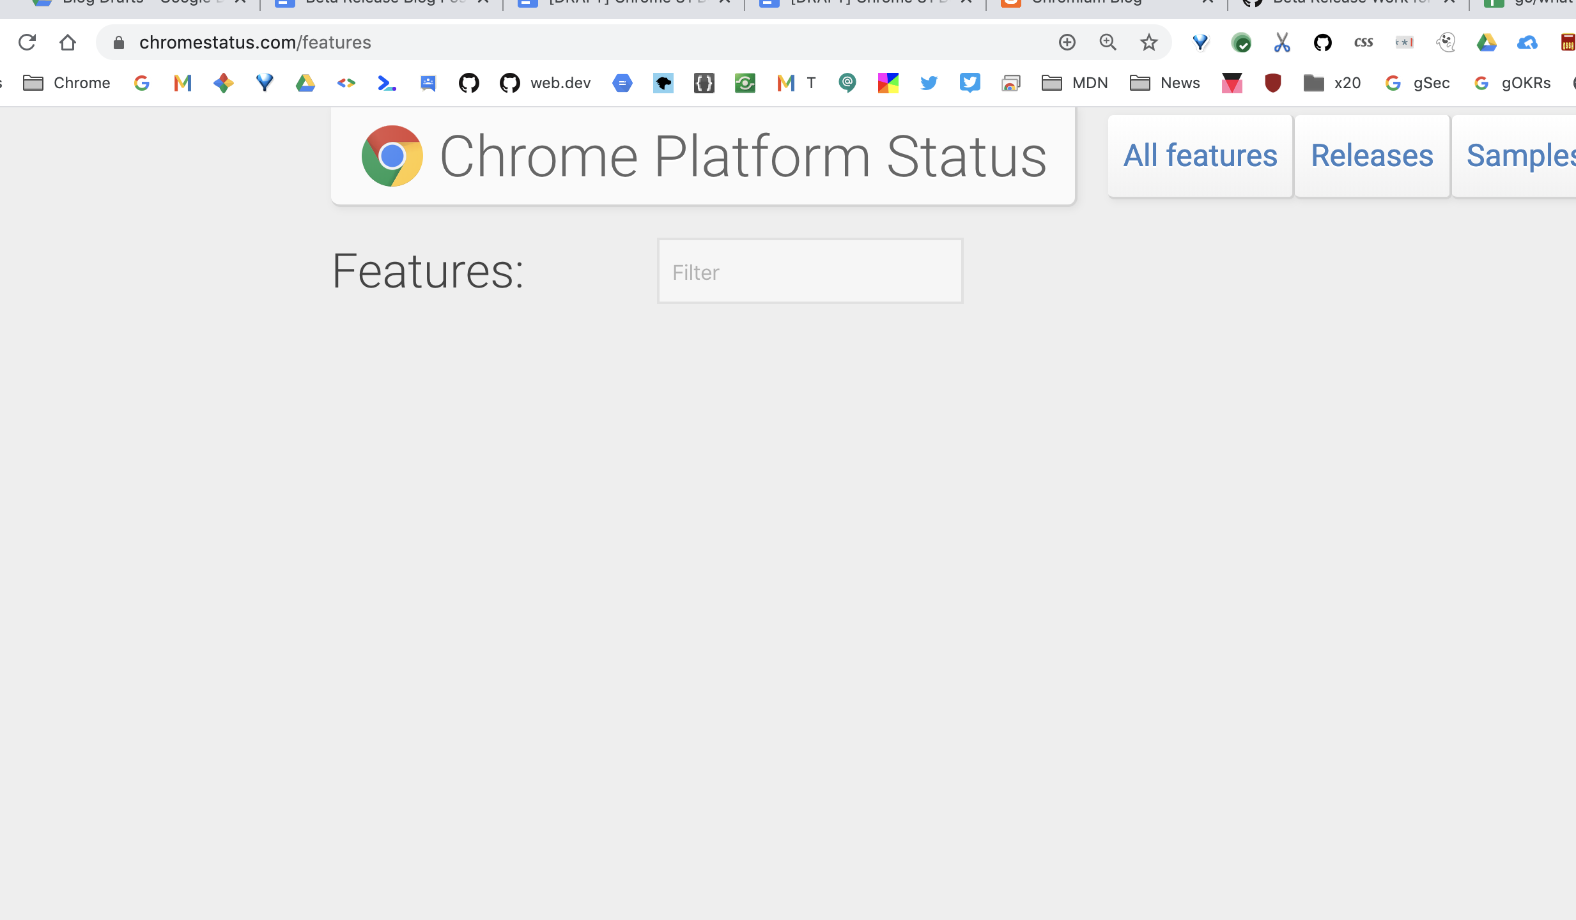
Task: Click the All features link
Action: pos(1199,155)
